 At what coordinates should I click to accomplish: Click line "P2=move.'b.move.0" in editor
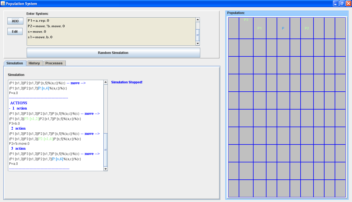coord(46,26)
